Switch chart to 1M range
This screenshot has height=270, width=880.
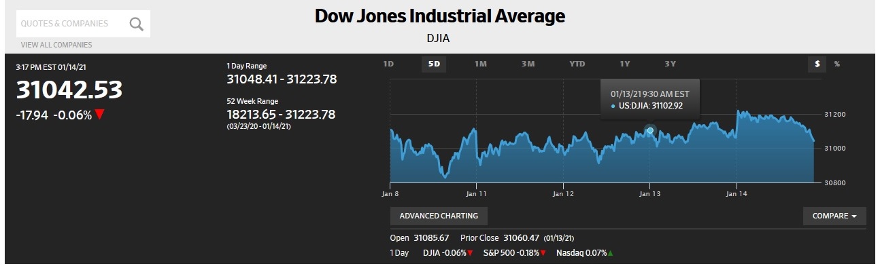(x=481, y=64)
